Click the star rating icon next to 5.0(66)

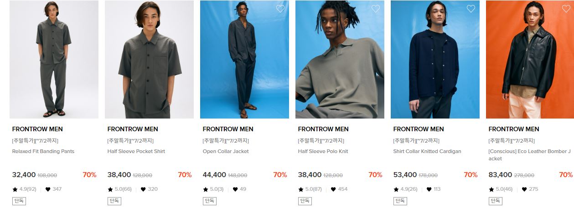[x=110, y=189]
